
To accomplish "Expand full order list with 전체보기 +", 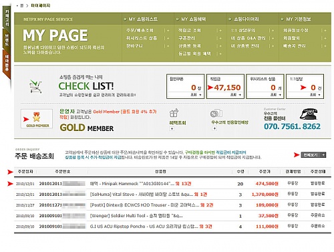I will tap(313, 154).
